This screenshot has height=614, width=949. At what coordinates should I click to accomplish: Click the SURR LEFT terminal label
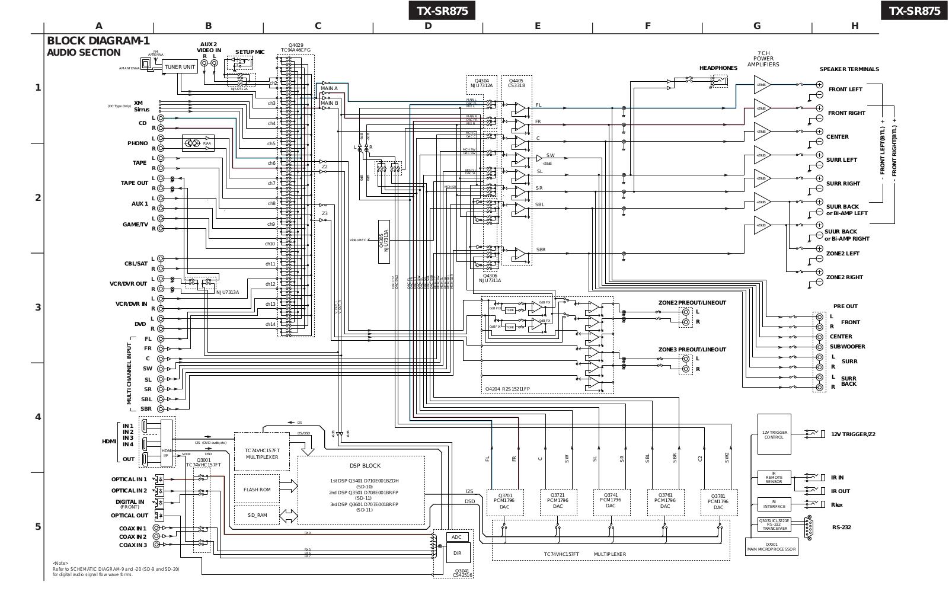click(842, 160)
